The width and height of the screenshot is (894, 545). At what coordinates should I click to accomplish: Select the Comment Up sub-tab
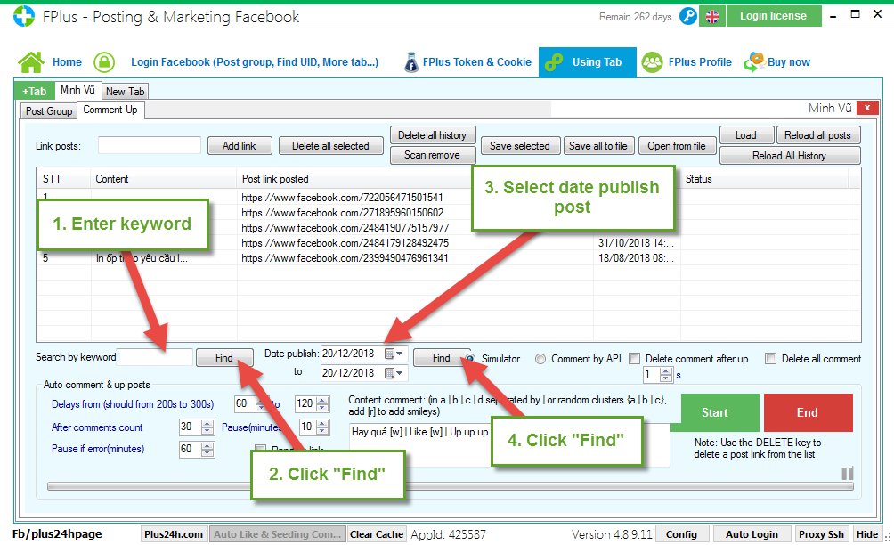(x=110, y=110)
